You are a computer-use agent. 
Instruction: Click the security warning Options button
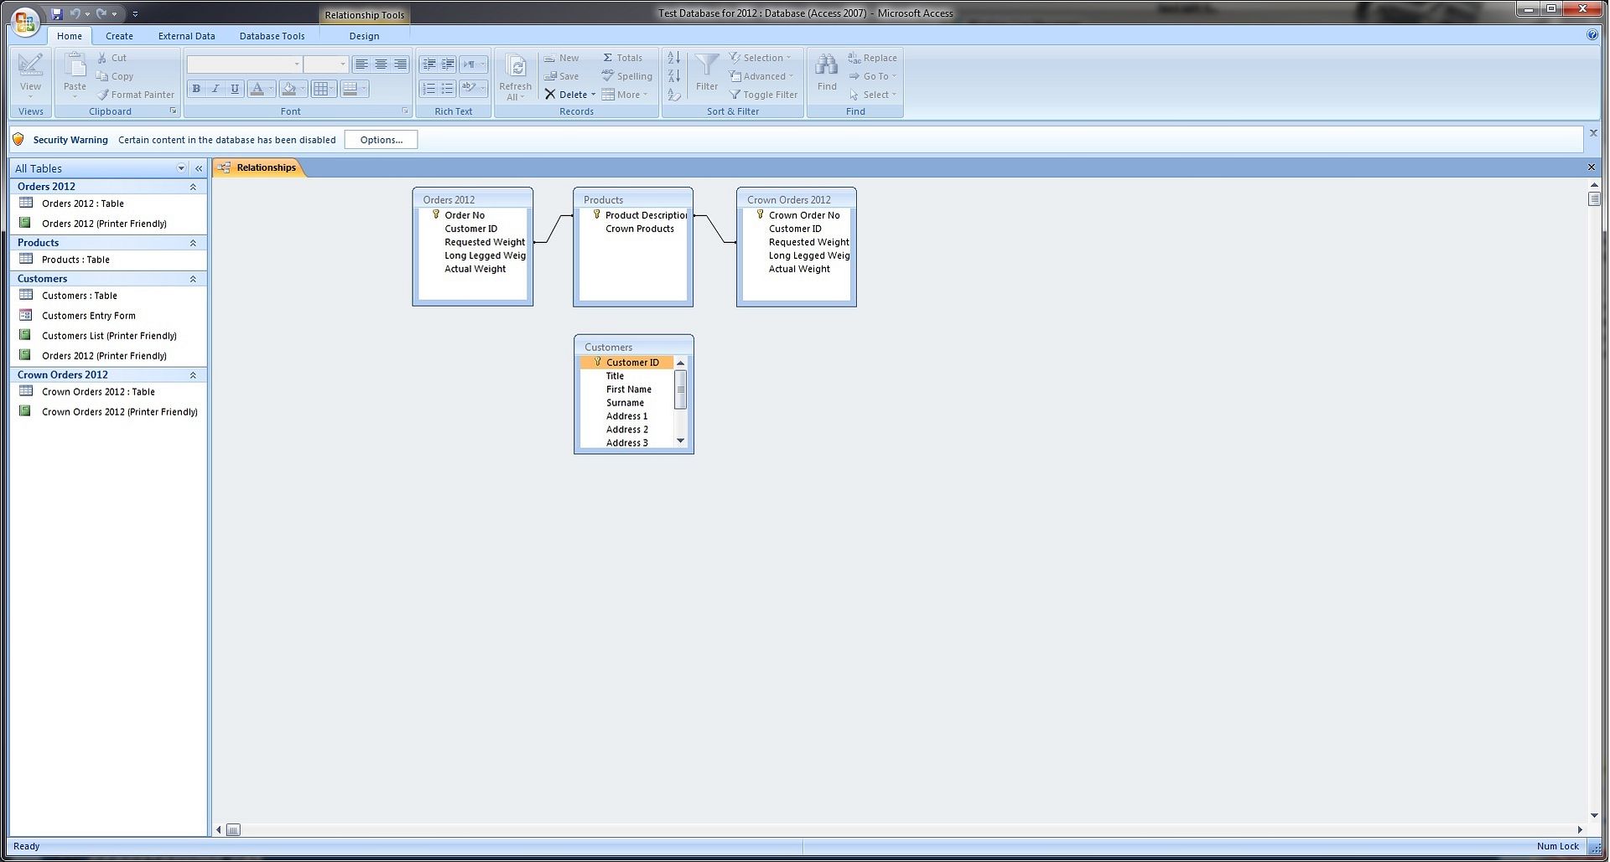coord(381,140)
